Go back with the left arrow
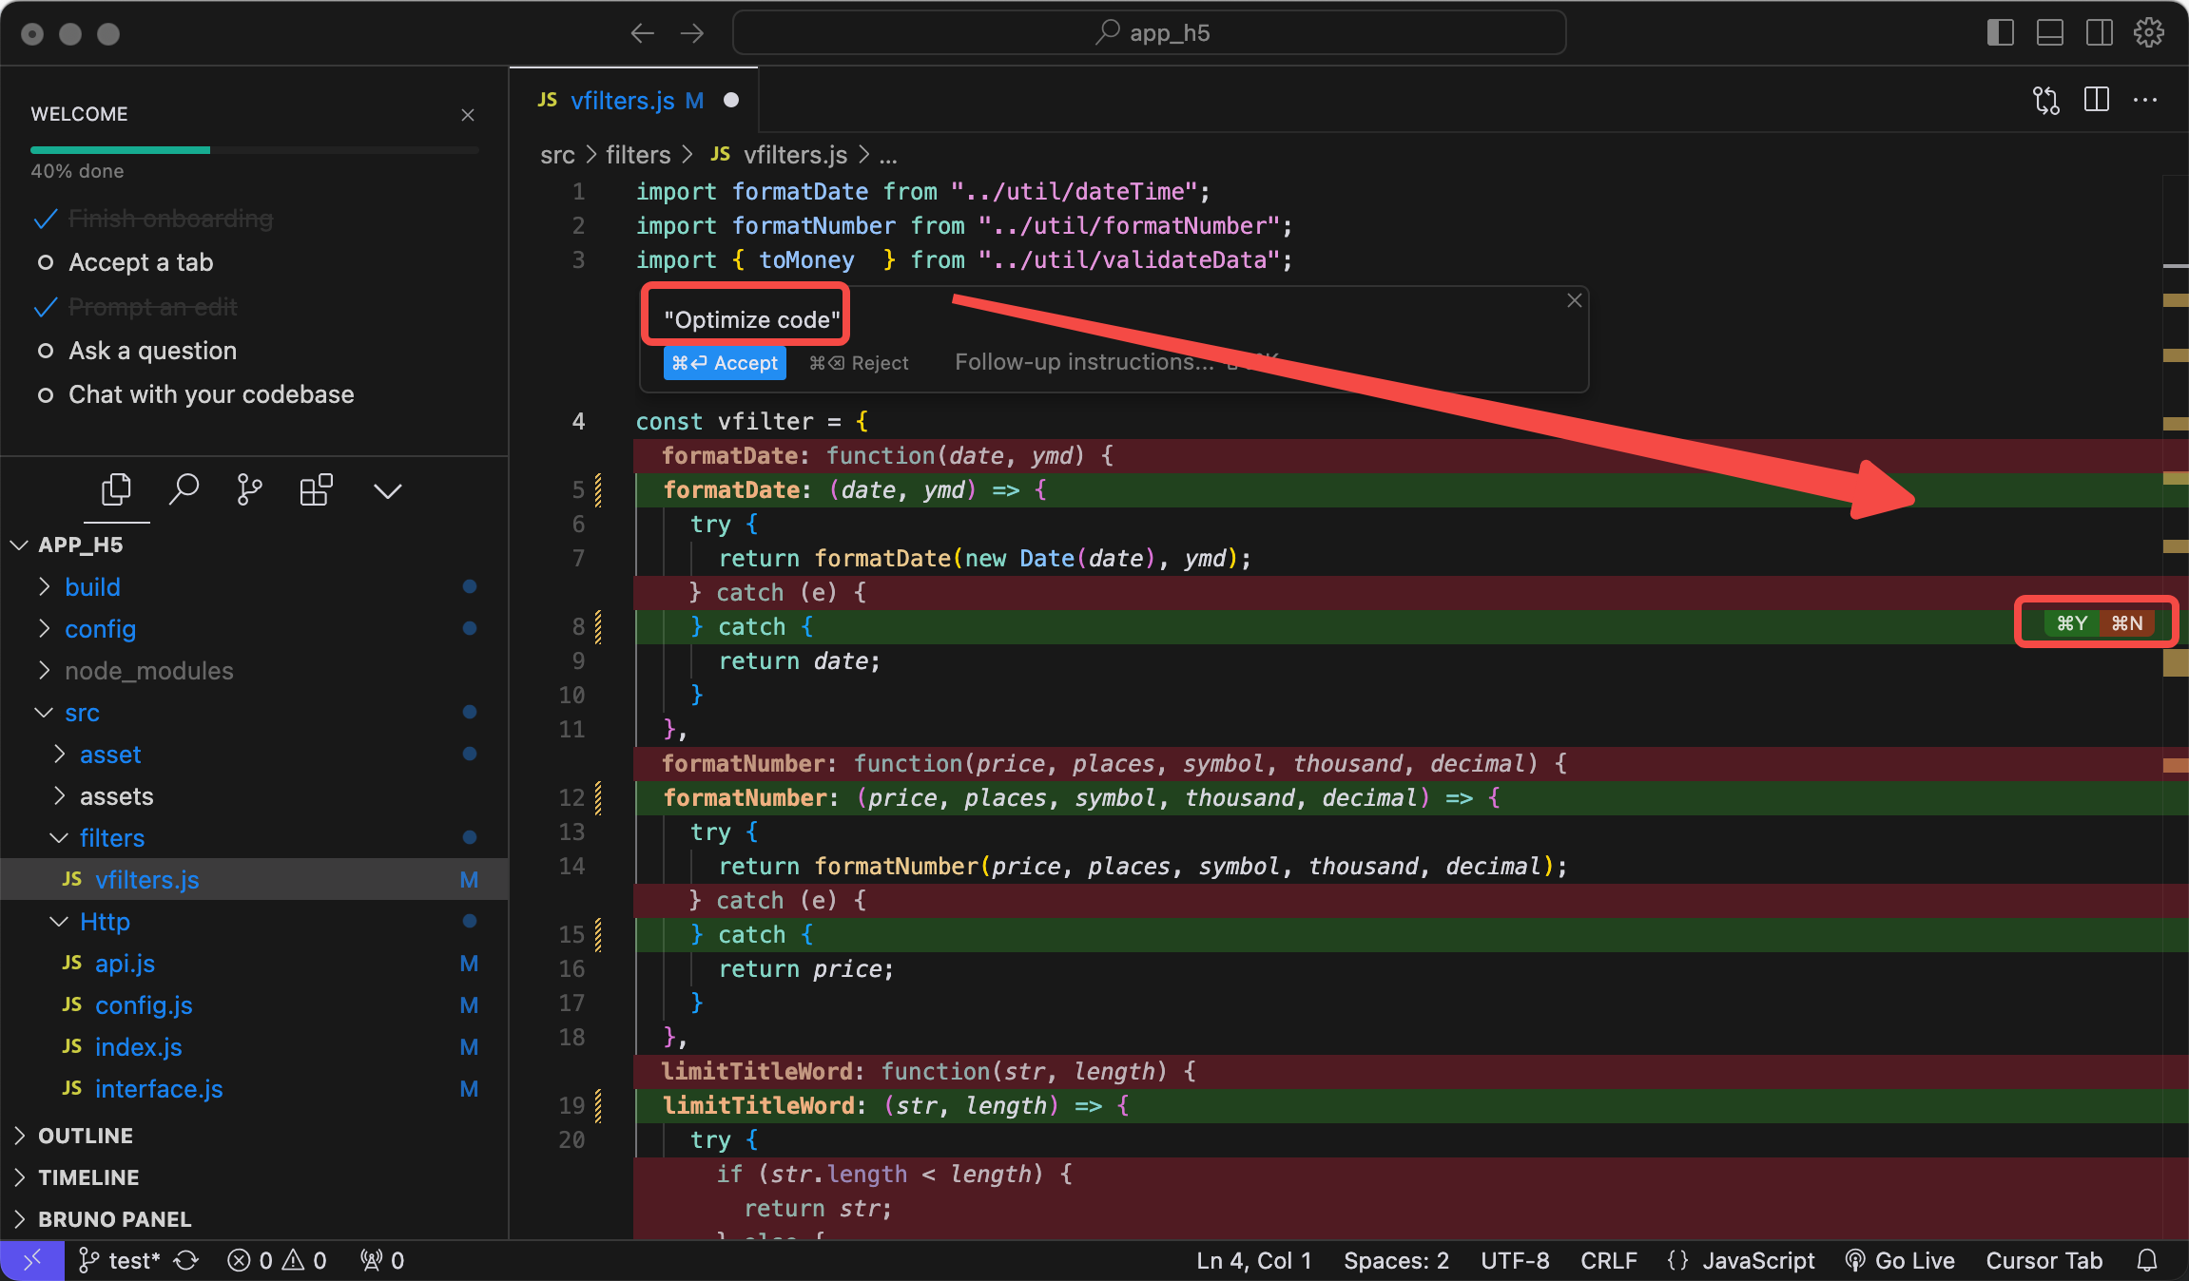 click(x=643, y=33)
